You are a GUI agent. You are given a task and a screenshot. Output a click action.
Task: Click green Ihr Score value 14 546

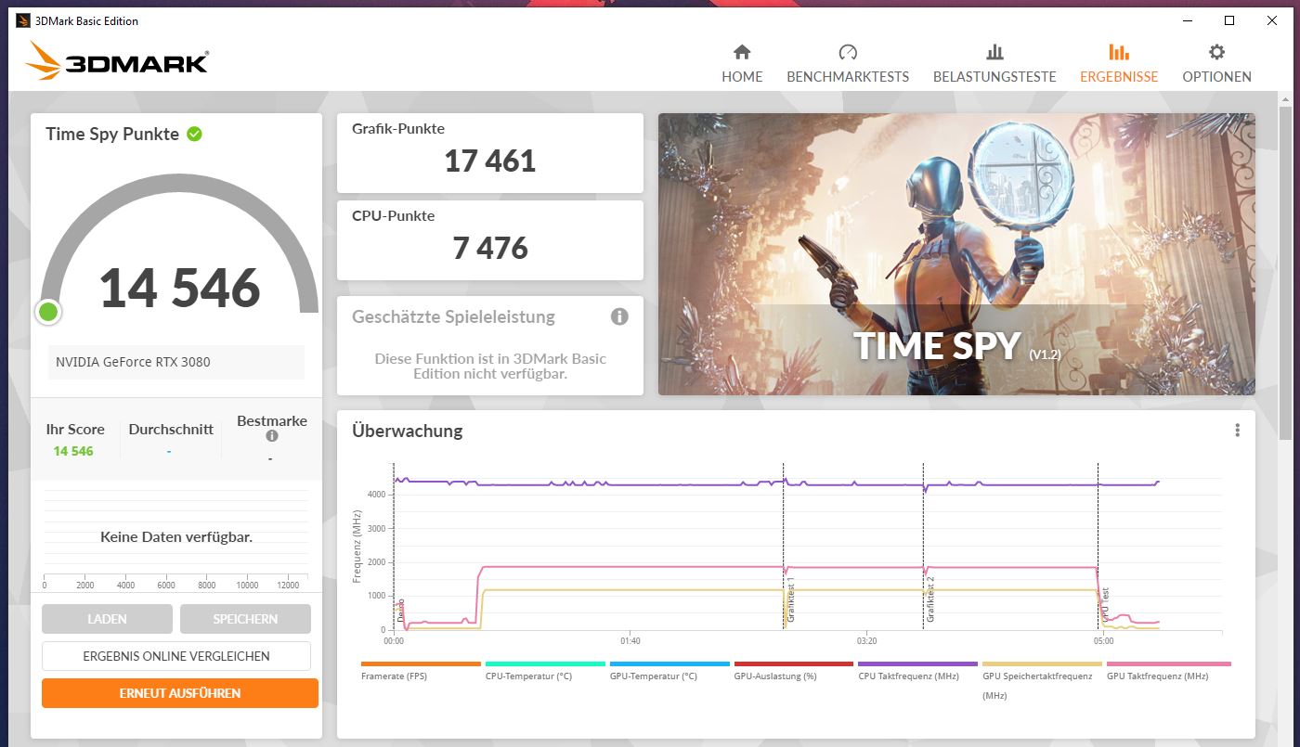pyautogui.click(x=73, y=451)
